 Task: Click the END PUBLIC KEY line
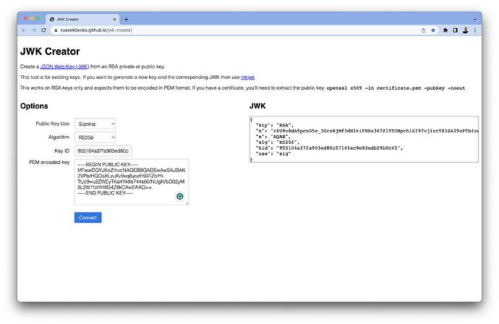pos(106,193)
